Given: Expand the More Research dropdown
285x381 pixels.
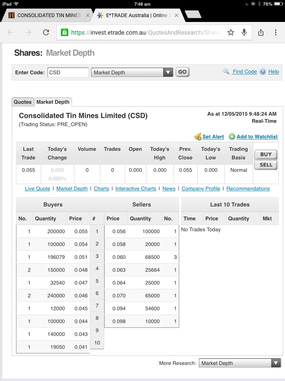Looking at the screenshot, I should click(240, 363).
